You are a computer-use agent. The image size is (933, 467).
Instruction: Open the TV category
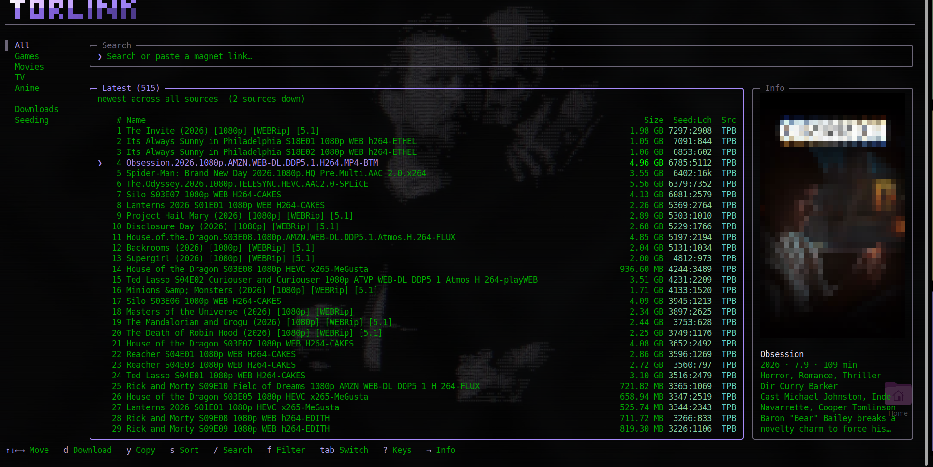20,77
